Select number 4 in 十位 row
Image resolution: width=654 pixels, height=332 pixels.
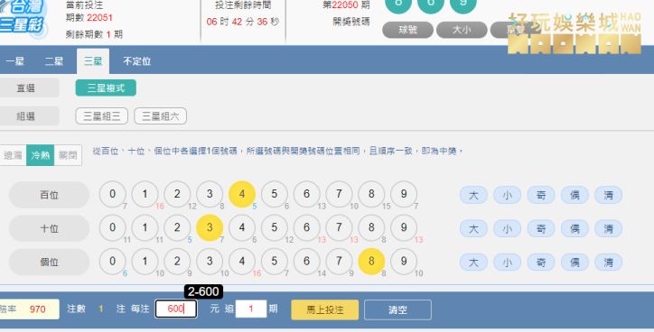coord(242,227)
